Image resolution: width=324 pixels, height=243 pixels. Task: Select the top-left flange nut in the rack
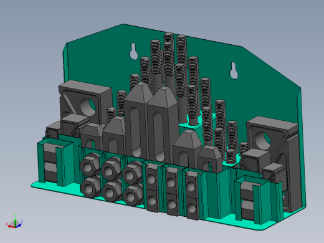click(x=90, y=165)
